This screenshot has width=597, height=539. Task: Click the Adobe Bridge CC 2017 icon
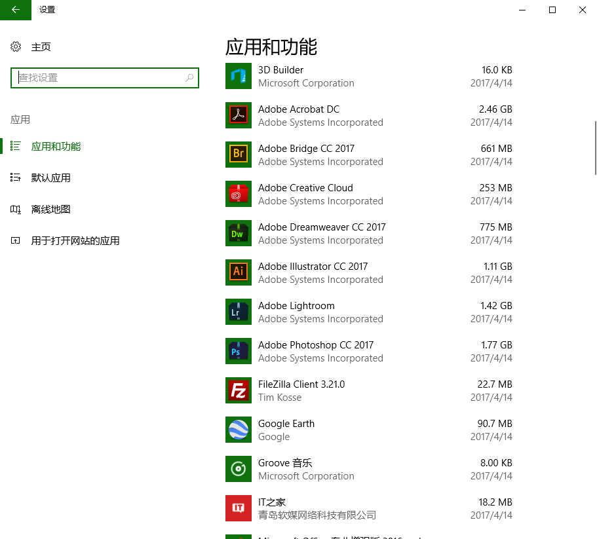[x=238, y=155]
